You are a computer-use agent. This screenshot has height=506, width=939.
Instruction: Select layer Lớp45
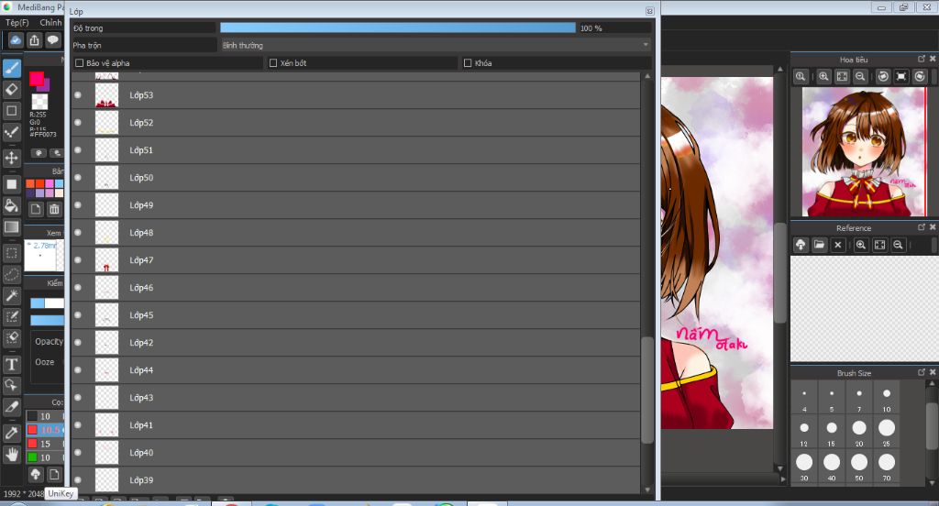[x=356, y=315]
